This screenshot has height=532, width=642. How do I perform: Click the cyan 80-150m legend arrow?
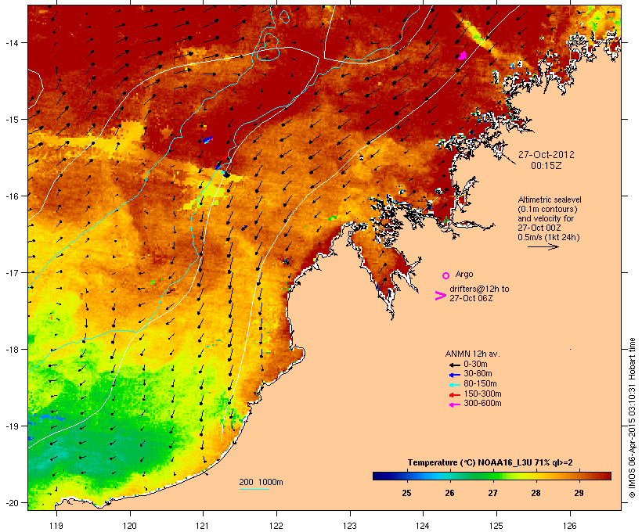[454, 385]
